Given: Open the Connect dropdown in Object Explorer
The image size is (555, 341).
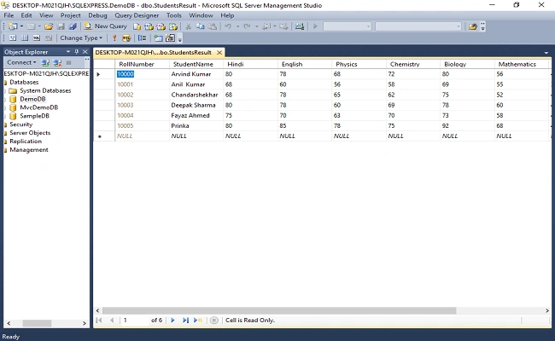Looking at the screenshot, I should coord(21,62).
